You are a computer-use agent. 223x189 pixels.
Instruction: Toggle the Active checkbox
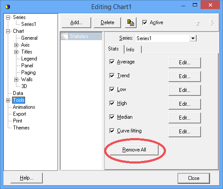(145, 22)
